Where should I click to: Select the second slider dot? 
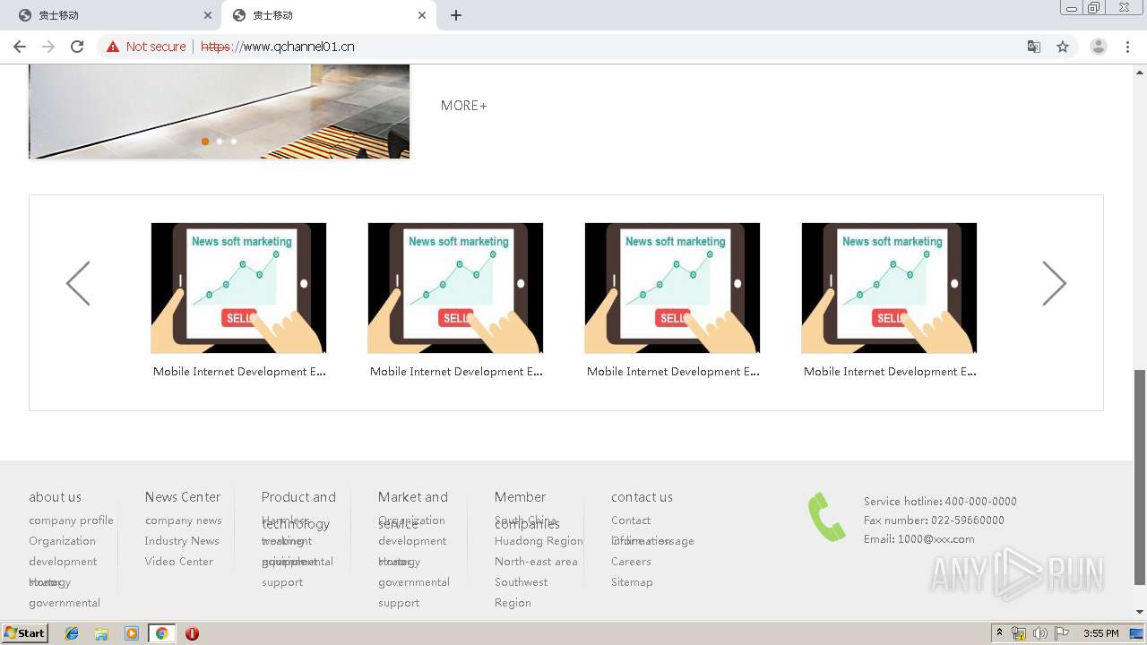[220, 142]
